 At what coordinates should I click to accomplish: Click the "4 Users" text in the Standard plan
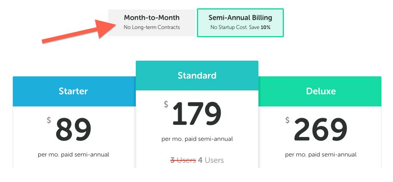point(211,160)
